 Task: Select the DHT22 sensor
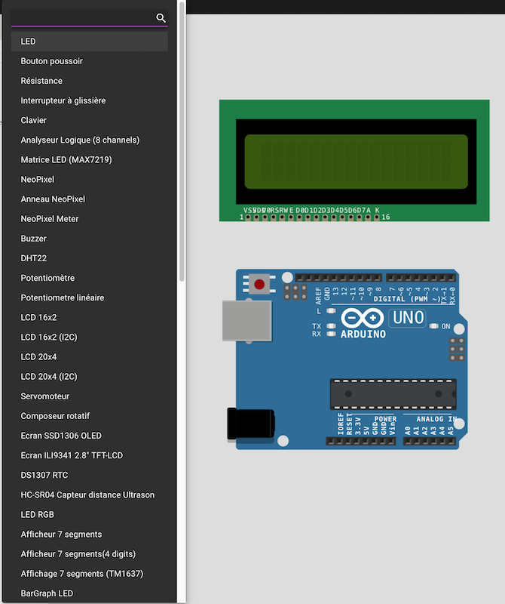tap(89, 258)
